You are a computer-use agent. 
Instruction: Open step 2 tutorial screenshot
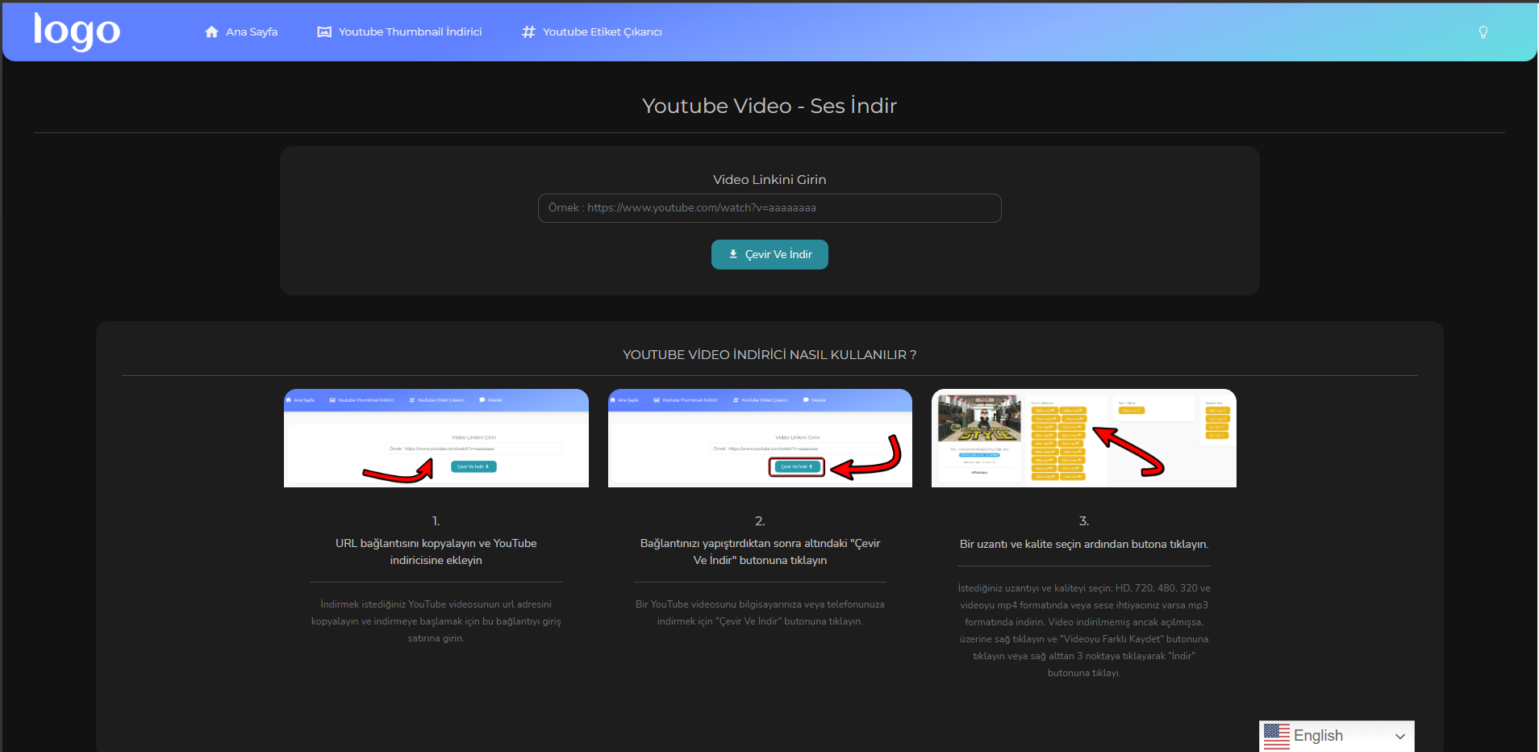[760, 438]
